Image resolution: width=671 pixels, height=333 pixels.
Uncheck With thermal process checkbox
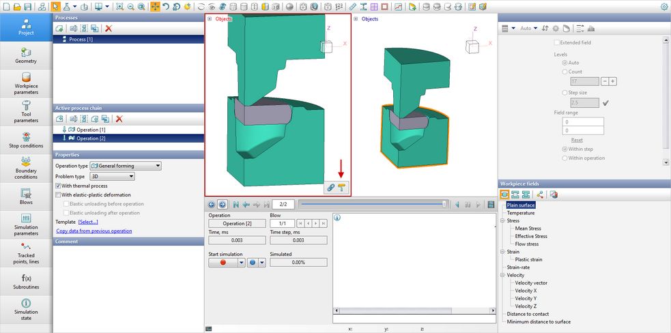(x=58, y=186)
